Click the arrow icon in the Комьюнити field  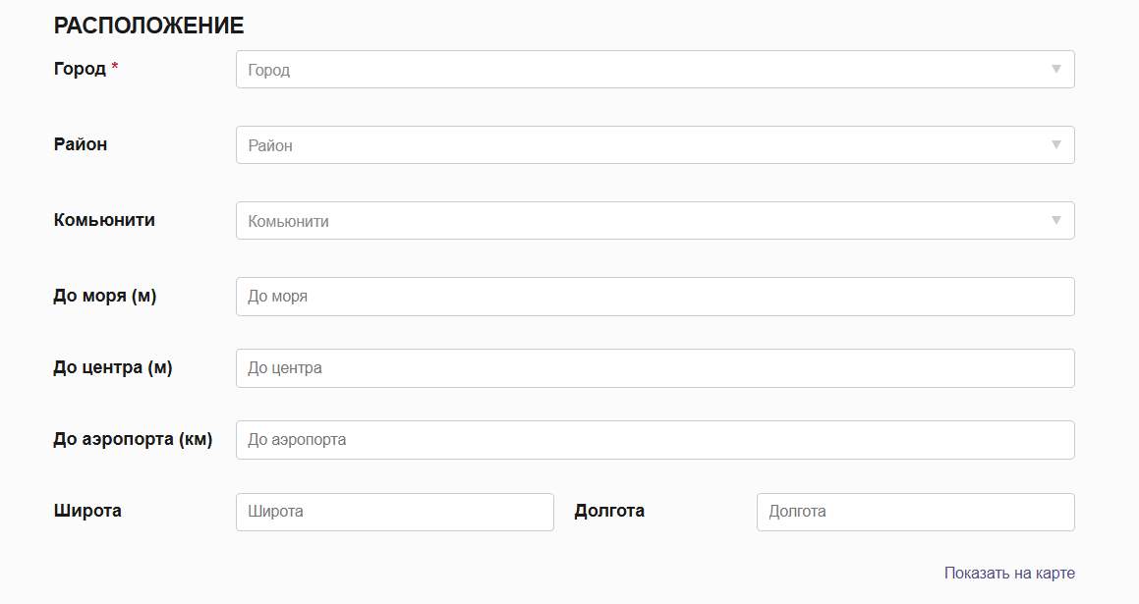[1056, 221]
